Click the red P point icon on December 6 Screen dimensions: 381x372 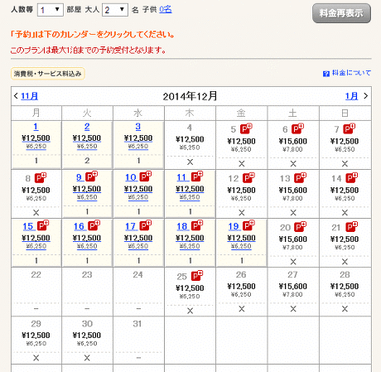pyautogui.click(x=297, y=128)
